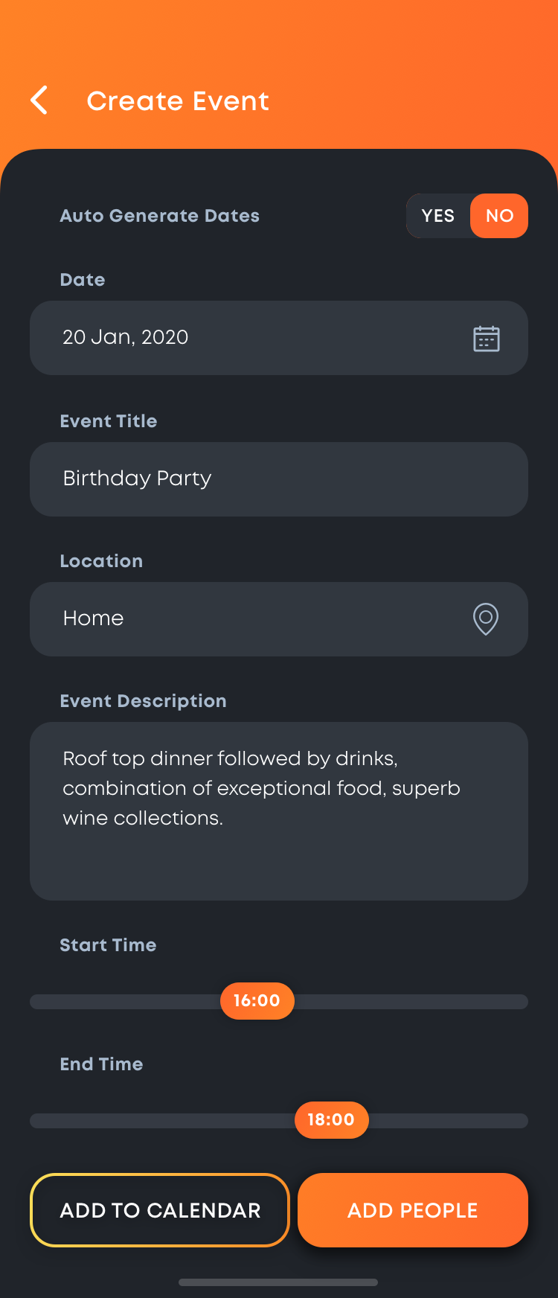Tap the Event Description label
Viewport: 558px width, 1298px height.
coord(144,701)
